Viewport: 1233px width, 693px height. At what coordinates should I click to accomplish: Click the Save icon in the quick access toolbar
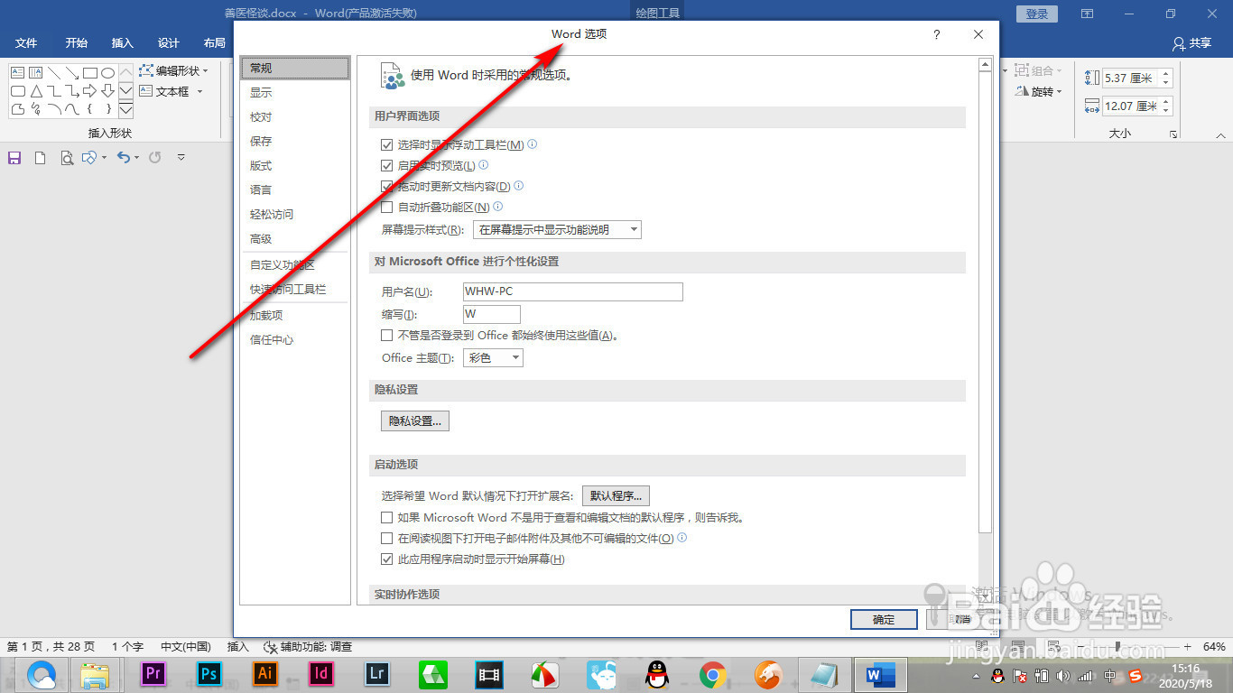[14, 158]
